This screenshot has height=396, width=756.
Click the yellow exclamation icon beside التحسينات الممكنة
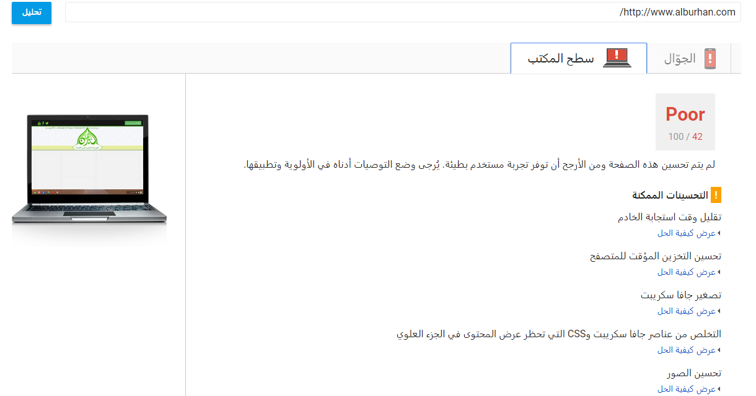click(x=716, y=195)
